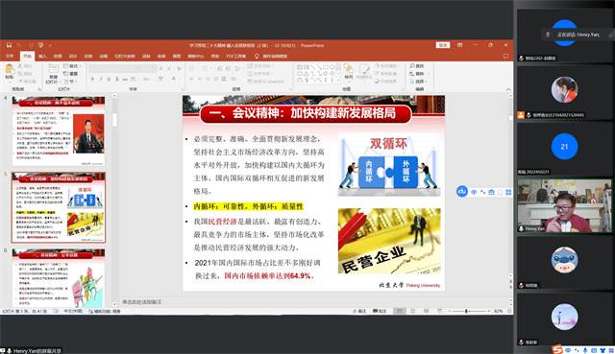
Task: Open the Layout (版式) dropdown
Action: pos(71,66)
